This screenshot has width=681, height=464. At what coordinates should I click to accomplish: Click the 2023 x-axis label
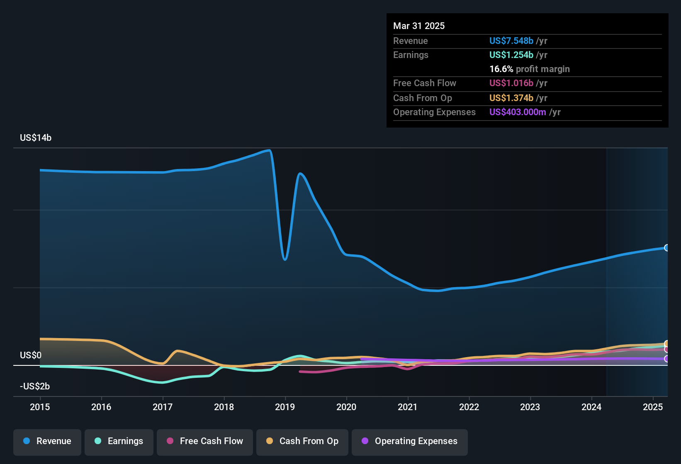pyautogui.click(x=530, y=407)
